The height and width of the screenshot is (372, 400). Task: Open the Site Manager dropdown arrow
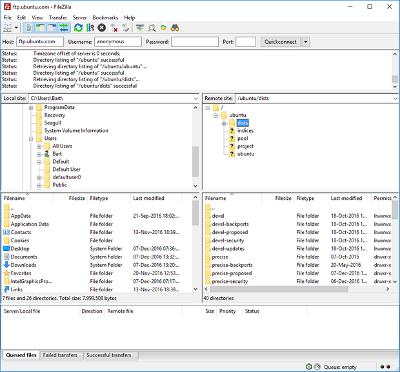(16, 28)
